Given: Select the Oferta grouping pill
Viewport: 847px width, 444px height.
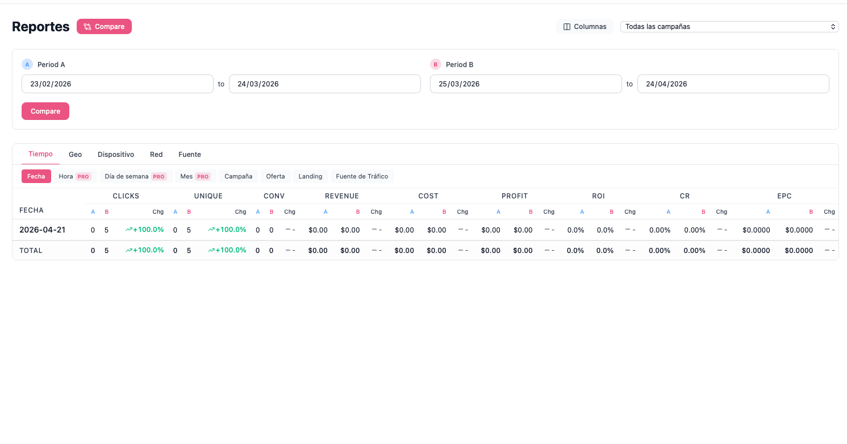Looking at the screenshot, I should point(276,176).
